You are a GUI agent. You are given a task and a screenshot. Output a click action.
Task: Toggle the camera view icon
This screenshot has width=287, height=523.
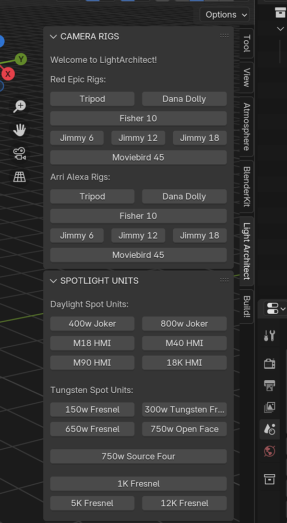click(19, 153)
